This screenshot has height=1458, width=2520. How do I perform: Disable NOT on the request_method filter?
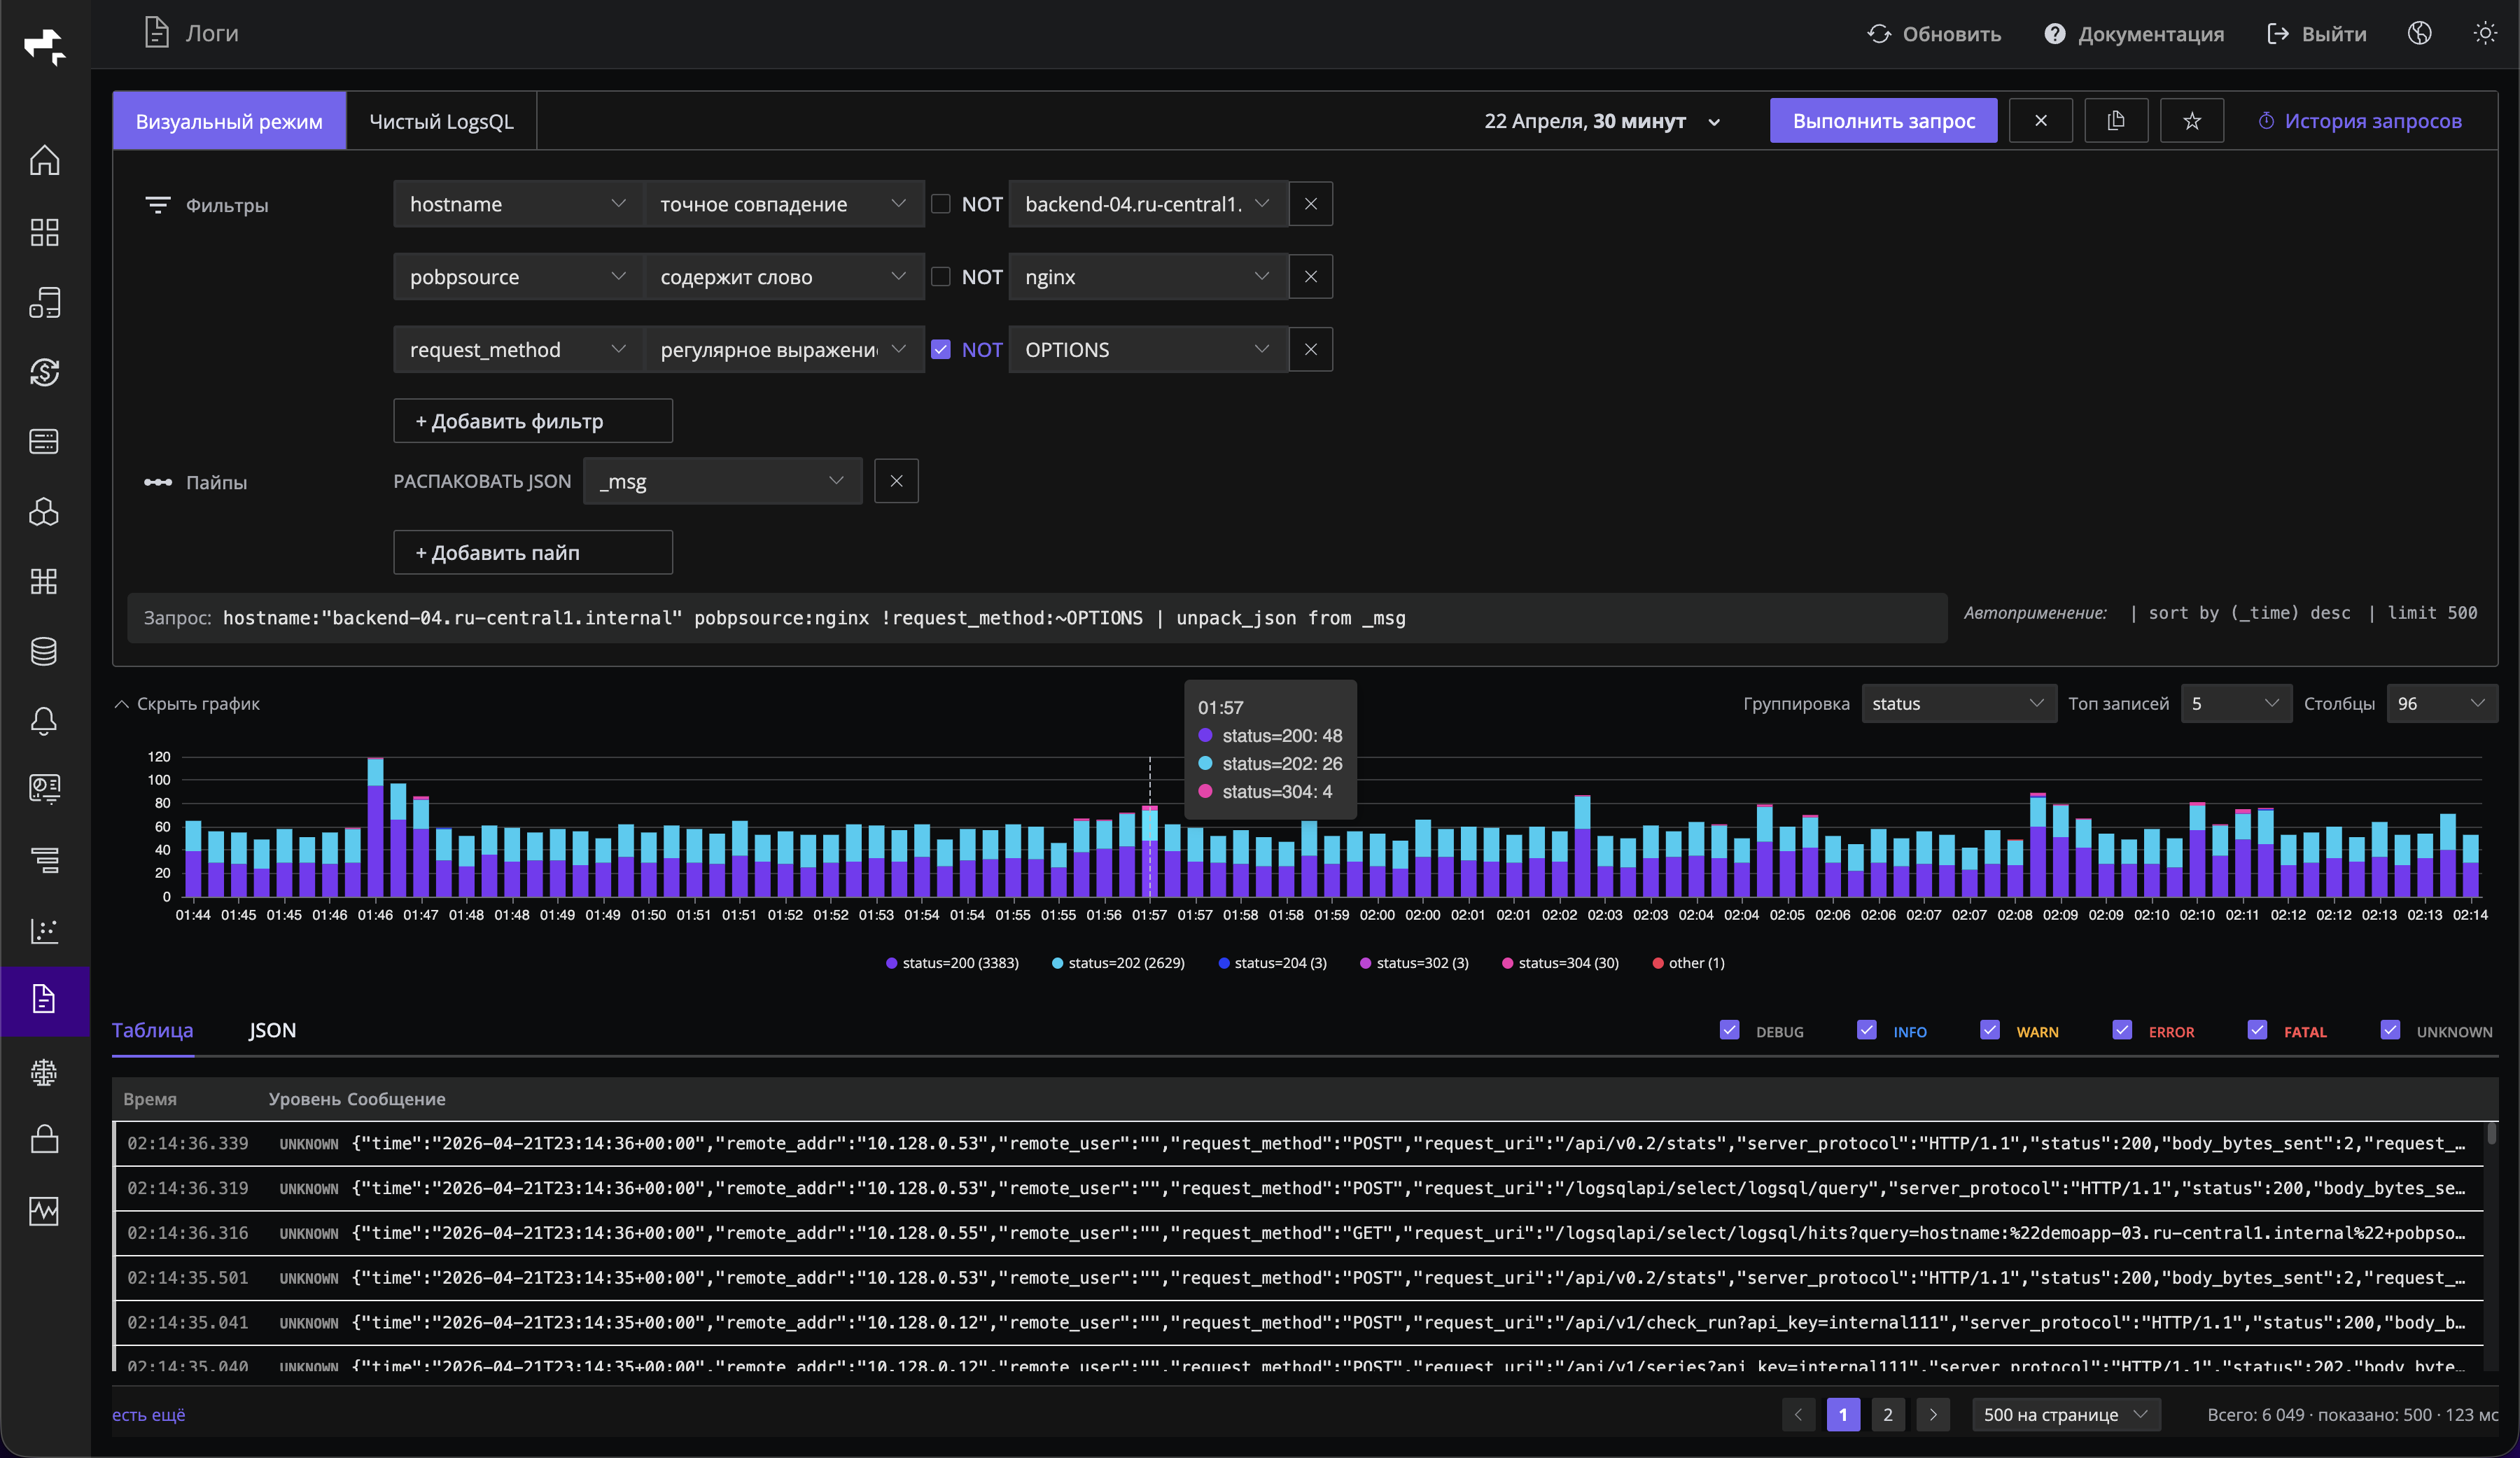(x=940, y=349)
